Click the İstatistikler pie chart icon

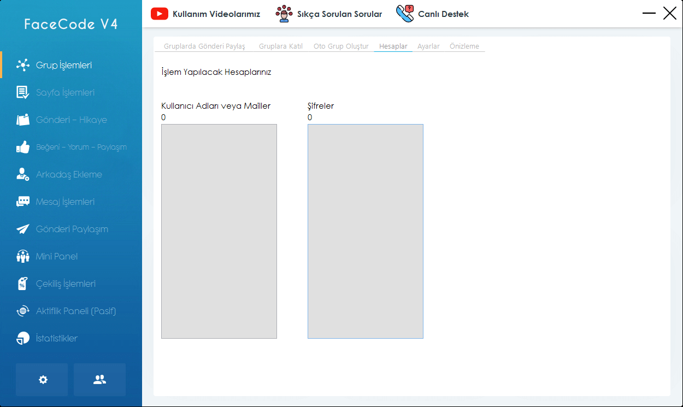(23, 338)
